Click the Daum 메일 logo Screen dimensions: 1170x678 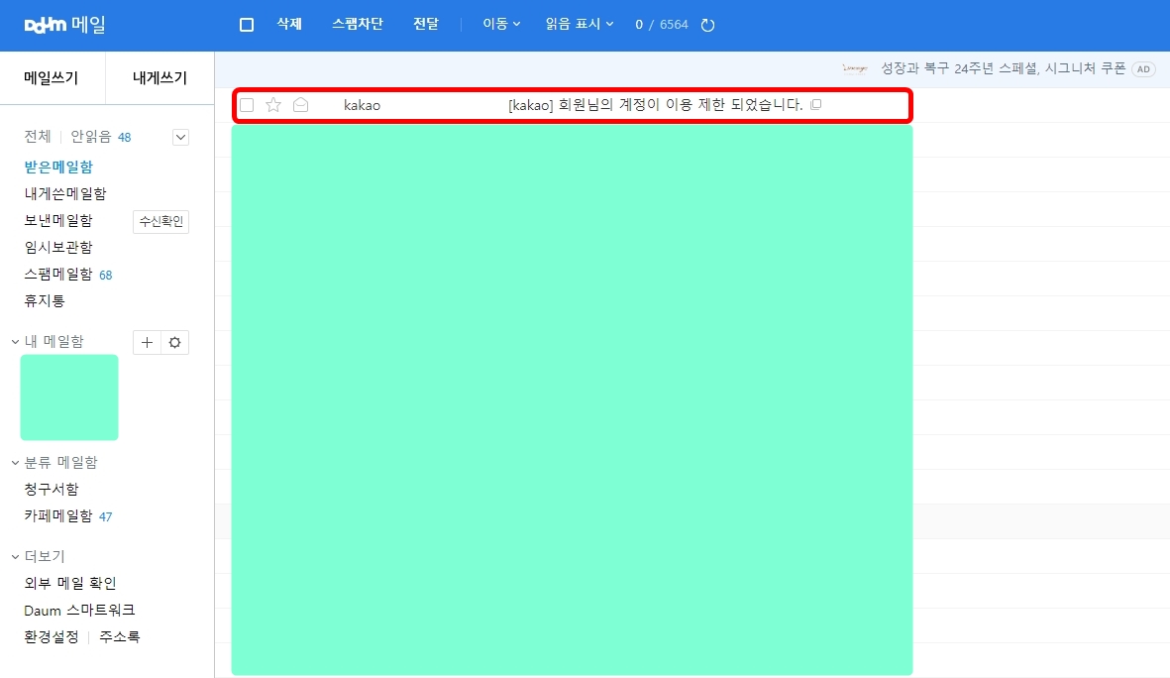[65, 25]
